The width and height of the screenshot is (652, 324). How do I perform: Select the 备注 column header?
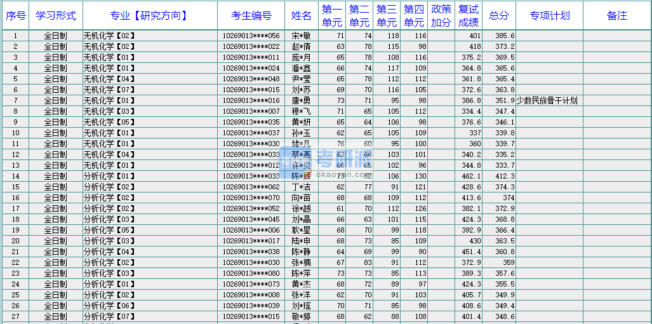tap(616, 16)
